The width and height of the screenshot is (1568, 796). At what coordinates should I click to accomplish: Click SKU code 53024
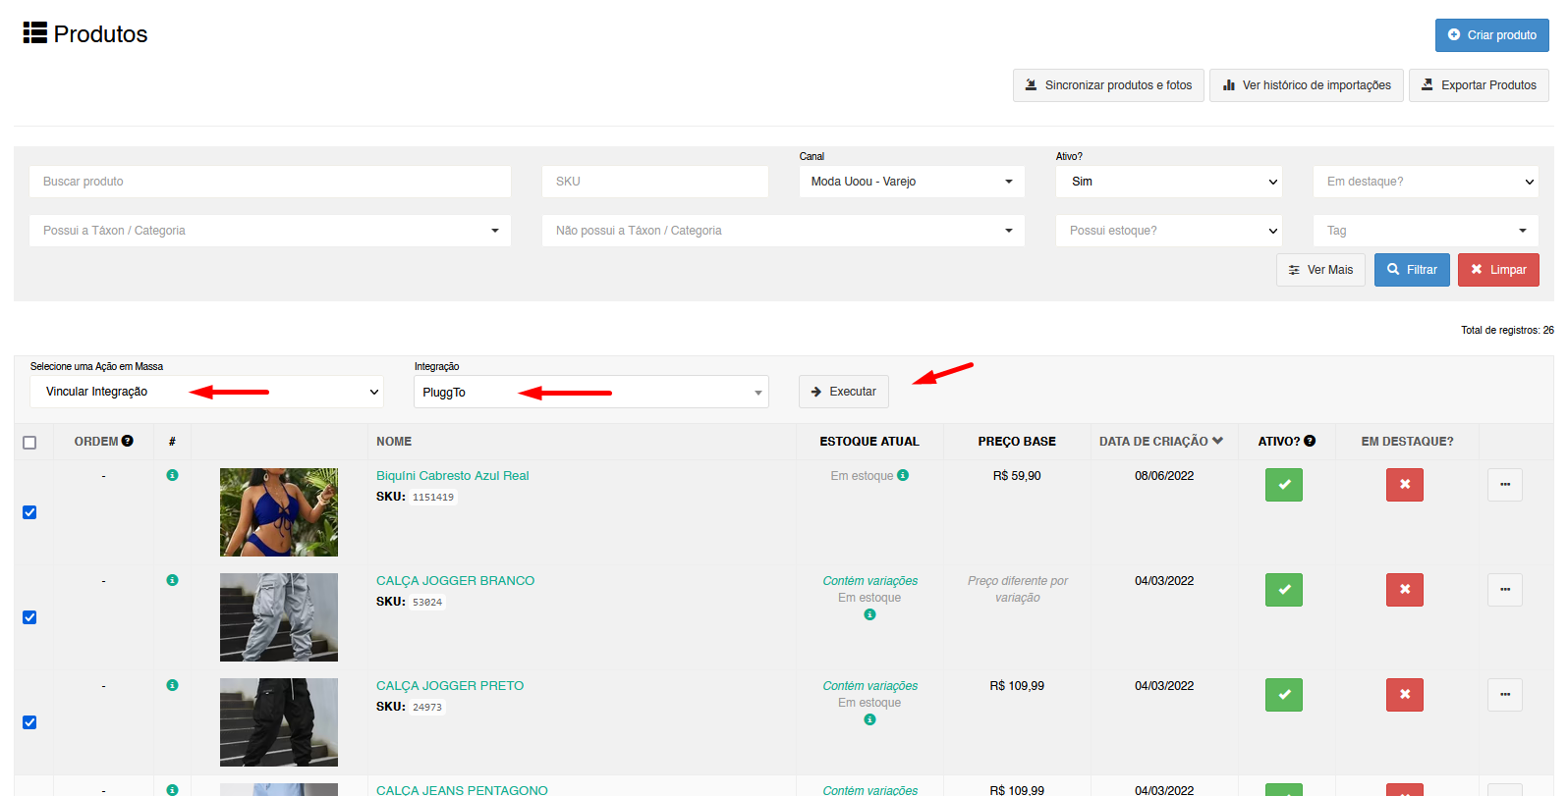coord(427,603)
